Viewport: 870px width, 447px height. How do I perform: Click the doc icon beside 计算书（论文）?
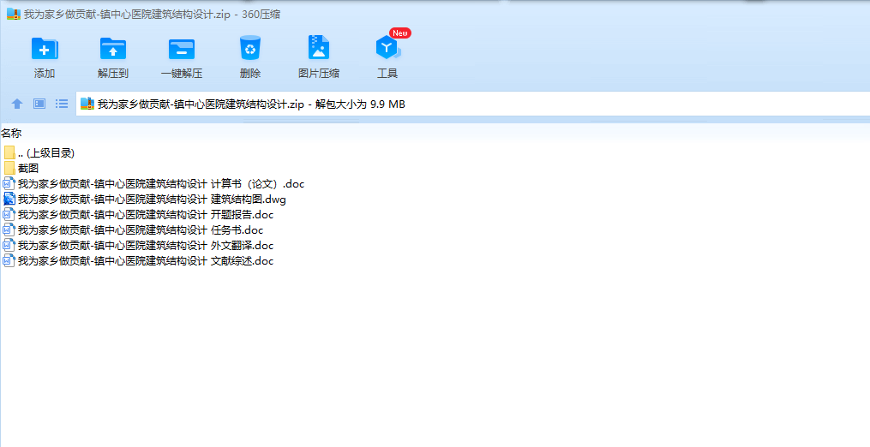[x=9, y=183]
